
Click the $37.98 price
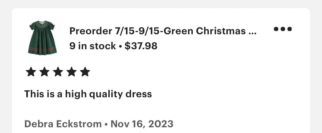tap(141, 46)
